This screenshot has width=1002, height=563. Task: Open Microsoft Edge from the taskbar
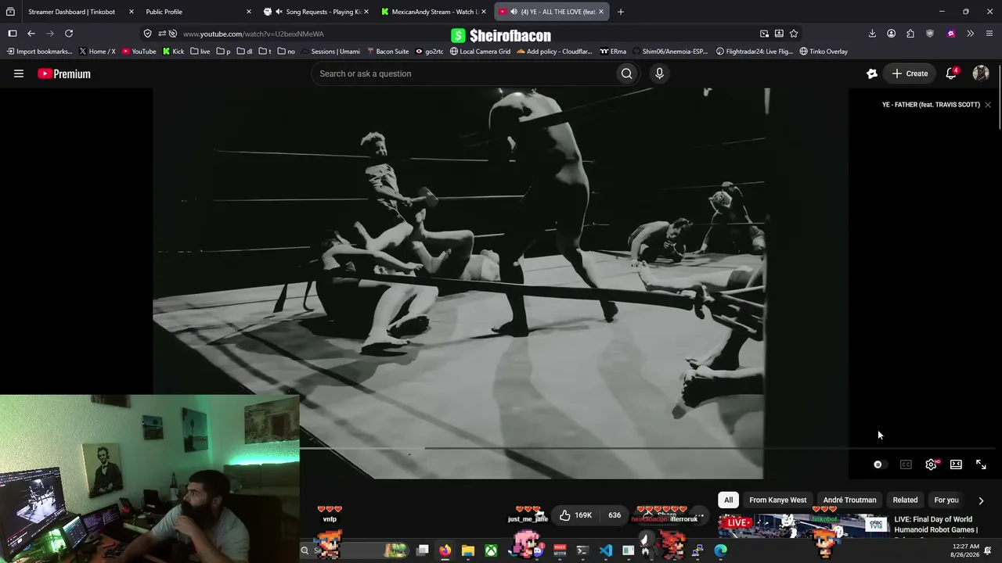click(x=721, y=550)
